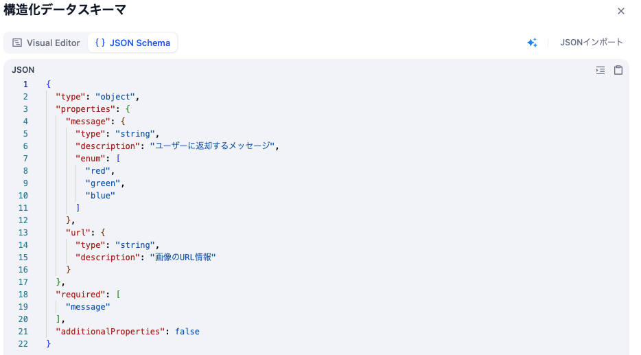This screenshot has width=641, height=355.
Task: Place cursor on "properties" key
Action: pyautogui.click(x=86, y=109)
